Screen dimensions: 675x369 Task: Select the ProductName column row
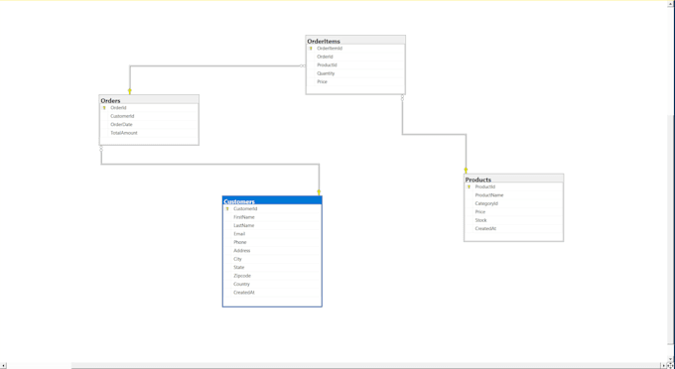(513, 195)
